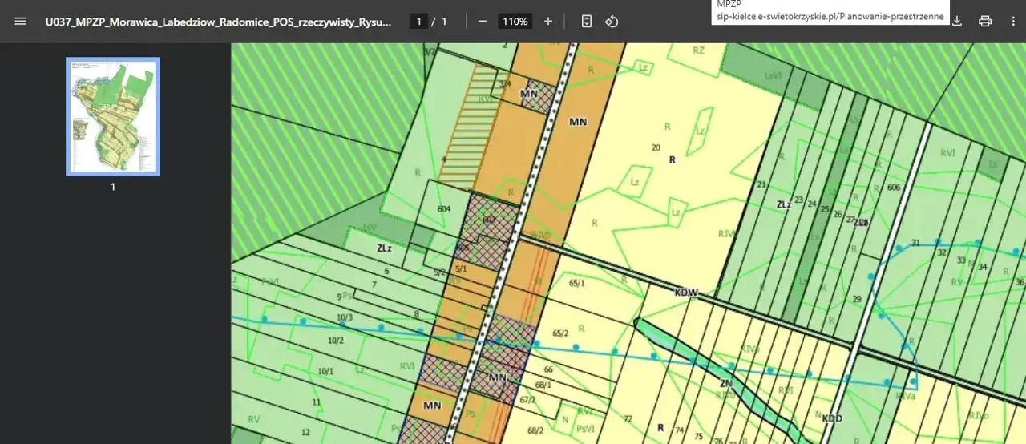
Task: Select the page 1 thumbnail in sidebar
Action: coord(113,116)
